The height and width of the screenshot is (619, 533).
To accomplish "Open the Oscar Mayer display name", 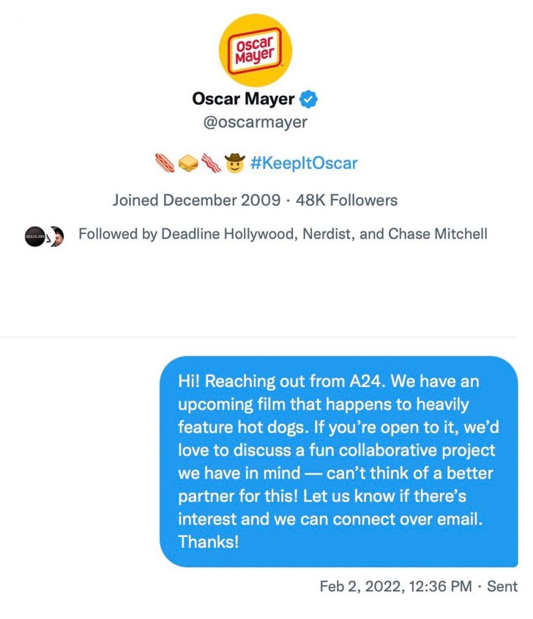I will 245,98.
